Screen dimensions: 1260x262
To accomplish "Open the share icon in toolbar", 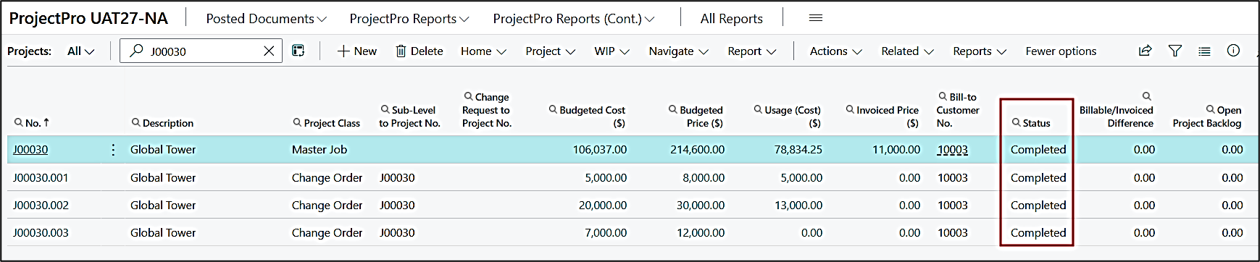I will point(1146,51).
